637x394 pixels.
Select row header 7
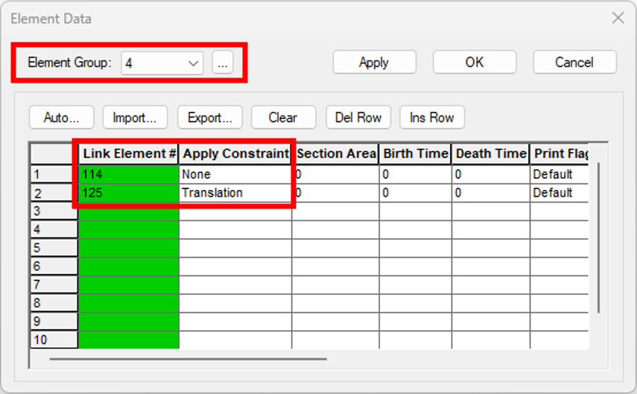tap(54, 285)
